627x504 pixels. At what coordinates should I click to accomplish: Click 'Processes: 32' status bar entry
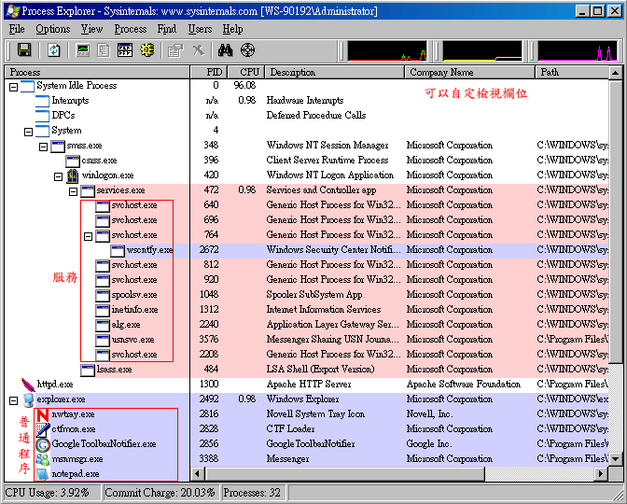point(252,493)
